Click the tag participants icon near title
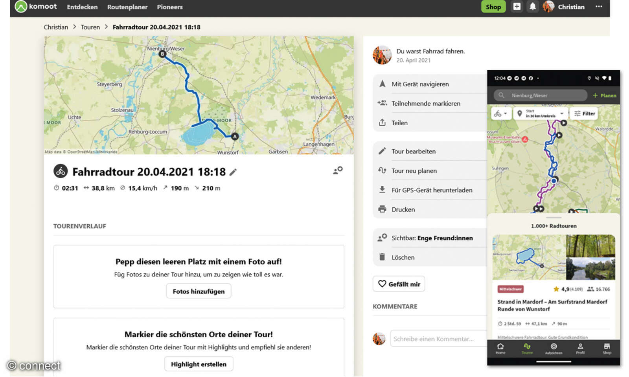Image resolution: width=629 pixels, height=377 pixels. tap(338, 170)
